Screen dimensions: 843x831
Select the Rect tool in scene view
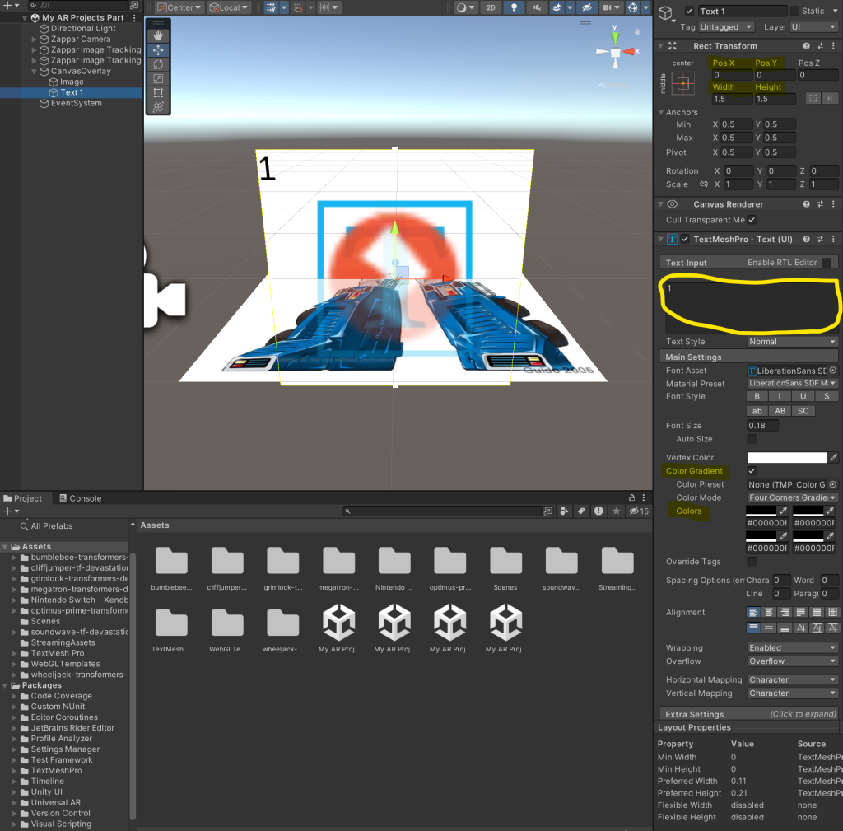click(158, 93)
